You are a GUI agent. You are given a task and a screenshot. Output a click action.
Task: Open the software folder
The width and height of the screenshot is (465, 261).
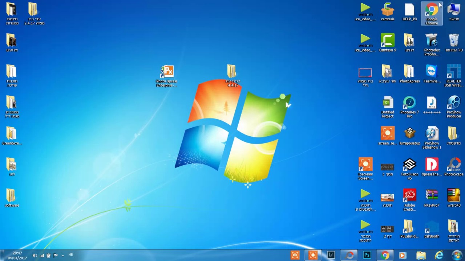(12, 198)
